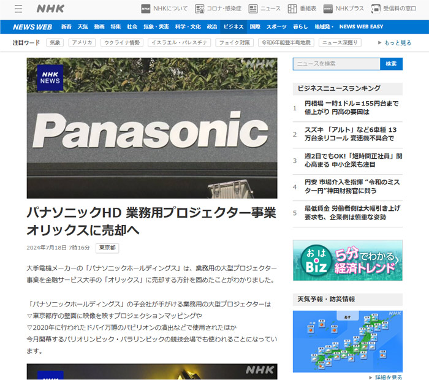Click the アメリカ keyword tag
429x380 pixels.
pyautogui.click(x=82, y=43)
